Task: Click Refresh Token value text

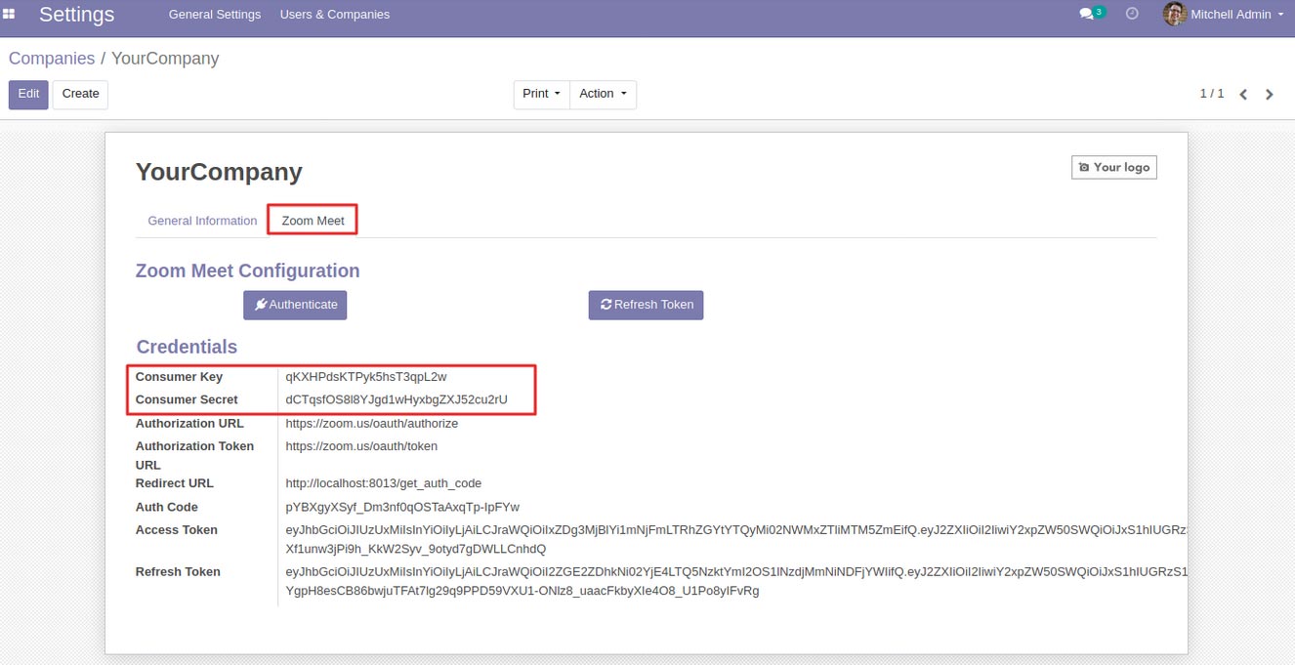Action: (736, 581)
